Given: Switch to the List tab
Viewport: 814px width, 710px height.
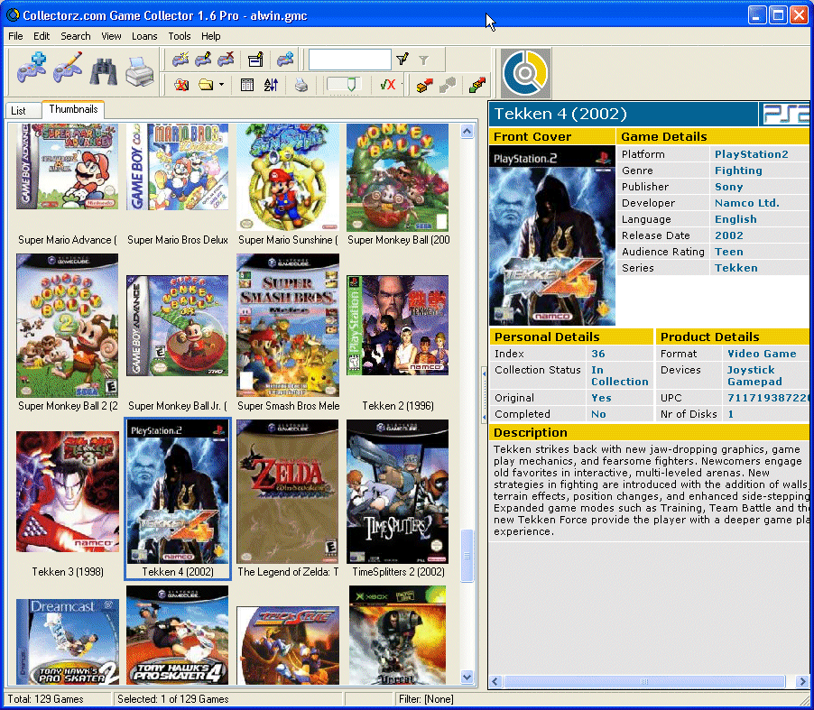Looking at the screenshot, I should [19, 111].
